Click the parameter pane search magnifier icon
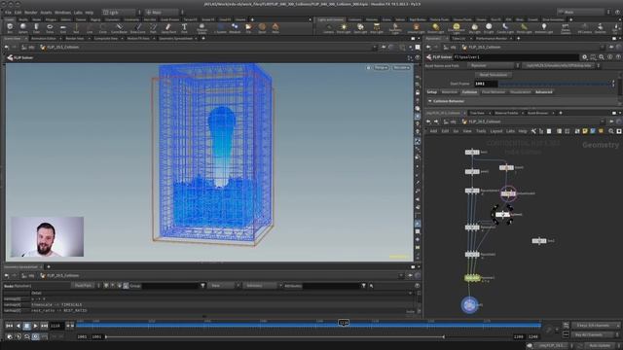The image size is (623, 350). click(602, 57)
